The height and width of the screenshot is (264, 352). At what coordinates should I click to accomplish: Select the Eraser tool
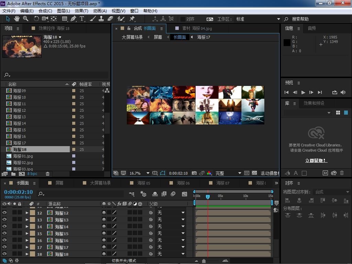[110, 19]
